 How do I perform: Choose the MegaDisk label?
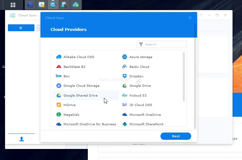click(x=71, y=115)
